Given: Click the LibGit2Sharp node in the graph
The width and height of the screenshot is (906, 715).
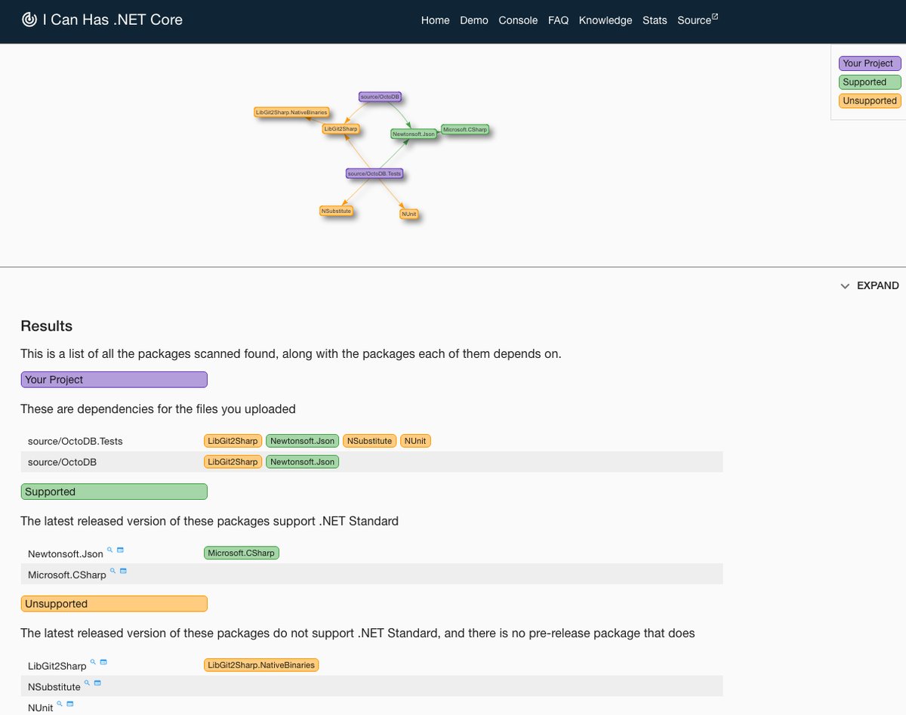Looking at the screenshot, I should click(x=341, y=129).
